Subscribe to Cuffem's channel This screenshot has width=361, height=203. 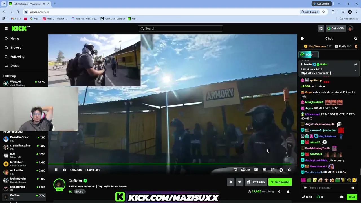[280, 182]
